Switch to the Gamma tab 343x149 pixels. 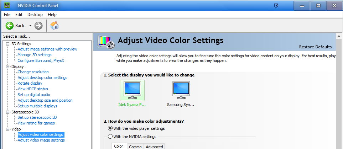tap(135, 147)
